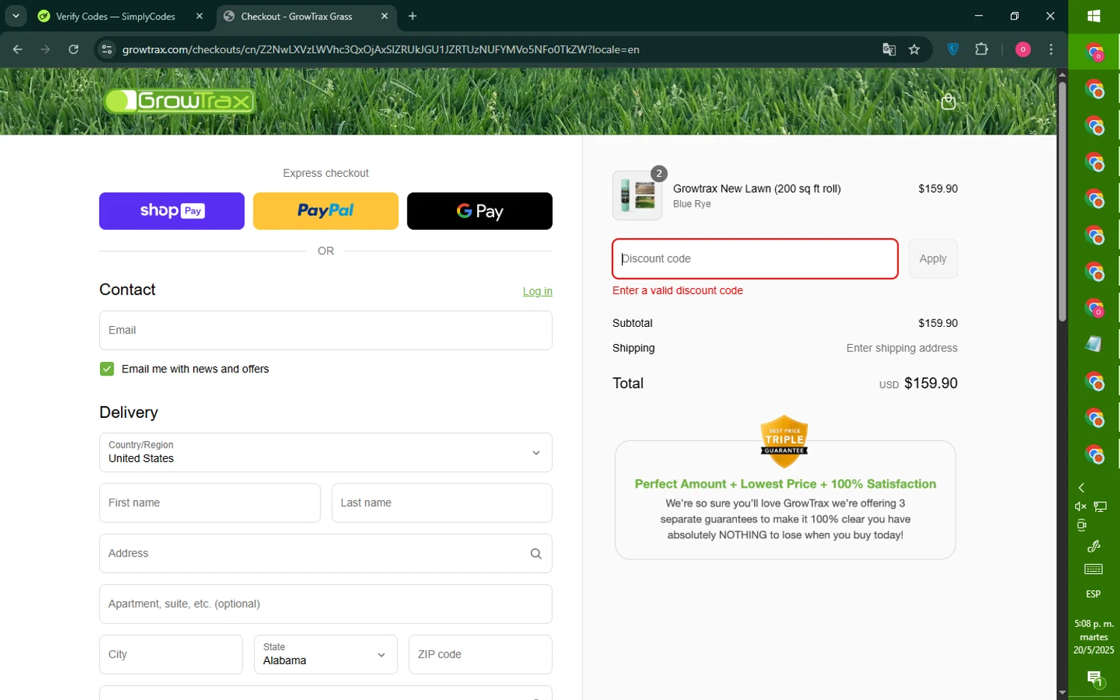Focus the Discount code field
1120x700 pixels.
click(755, 259)
